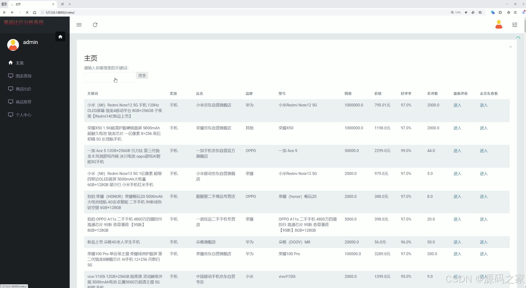526x288 pixels.
Task: Click the bookmark star in address bar
Action: 509,13
